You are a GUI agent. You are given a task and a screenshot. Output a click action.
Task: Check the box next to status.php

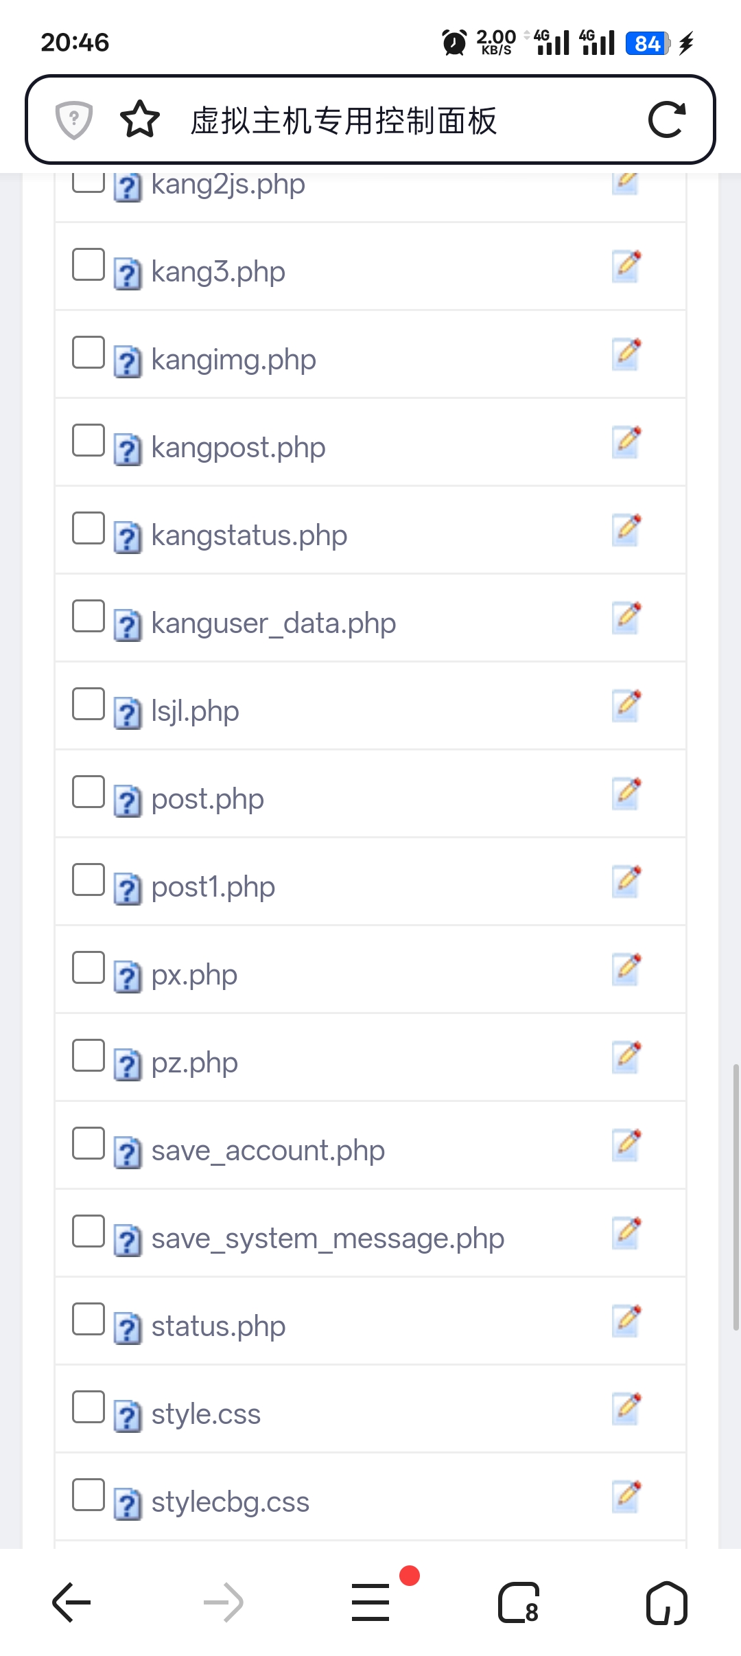click(x=89, y=1319)
